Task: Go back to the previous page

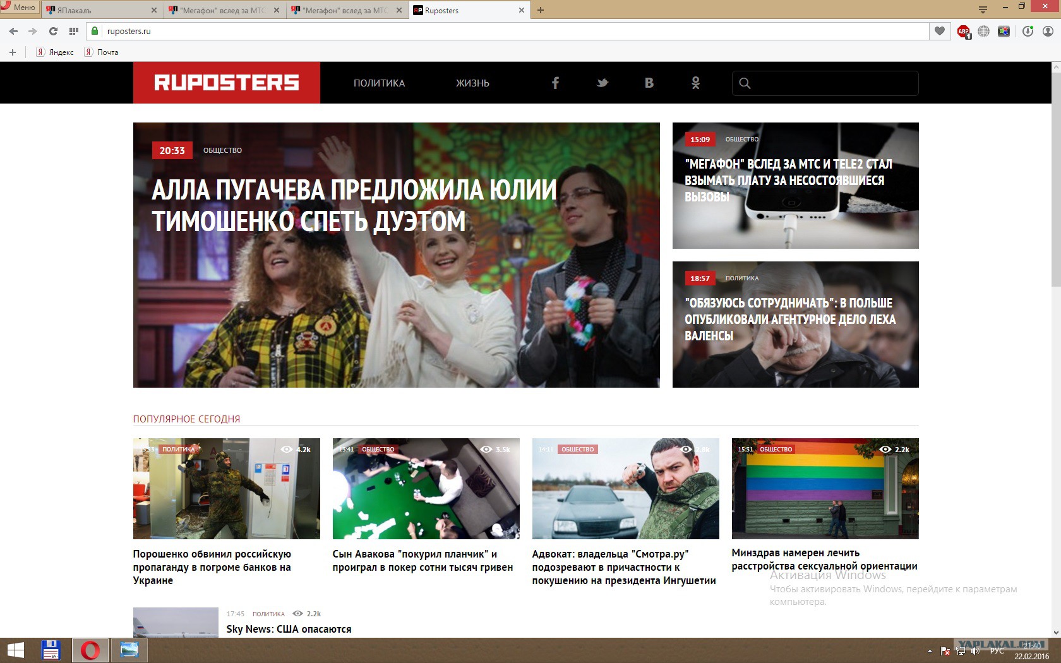Action: pyautogui.click(x=13, y=31)
